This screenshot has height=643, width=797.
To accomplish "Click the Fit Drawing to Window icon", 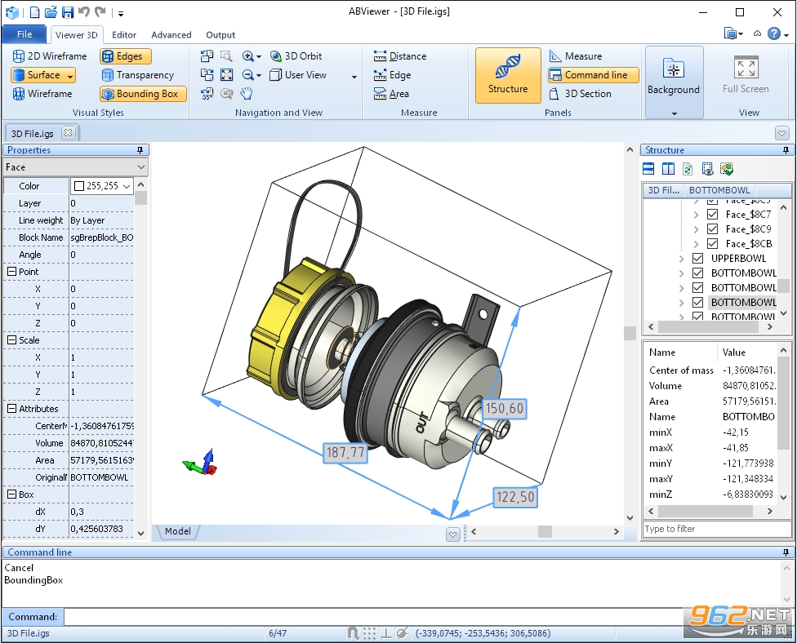I will click(x=226, y=74).
